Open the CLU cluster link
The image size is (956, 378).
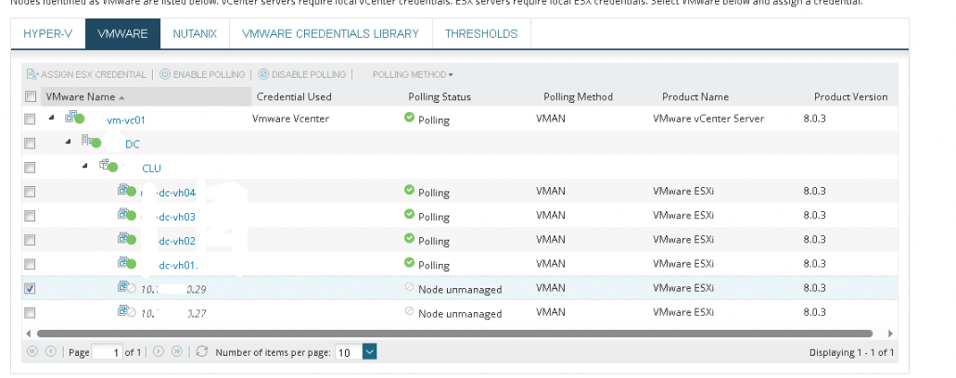(x=151, y=169)
